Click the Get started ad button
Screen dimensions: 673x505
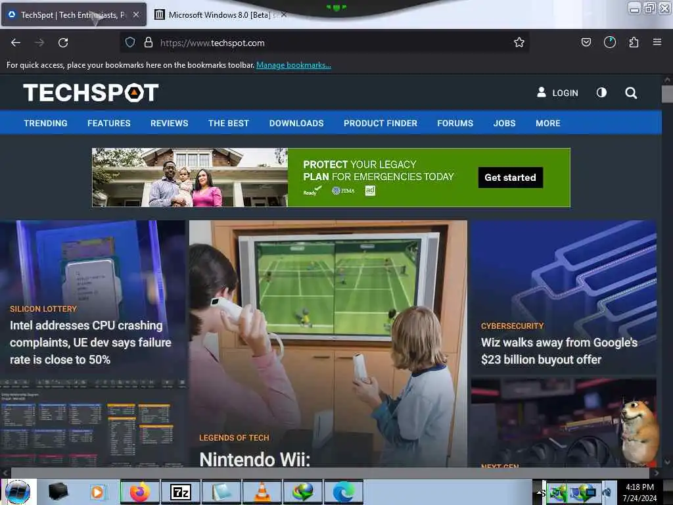click(511, 178)
